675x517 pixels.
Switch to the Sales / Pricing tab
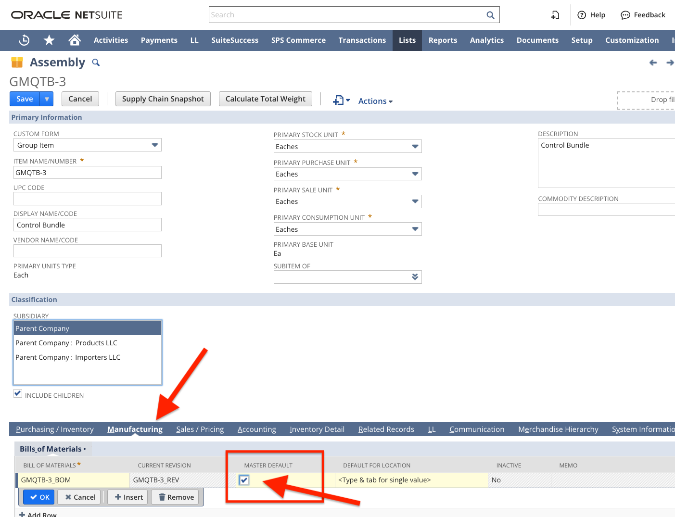[200, 429]
